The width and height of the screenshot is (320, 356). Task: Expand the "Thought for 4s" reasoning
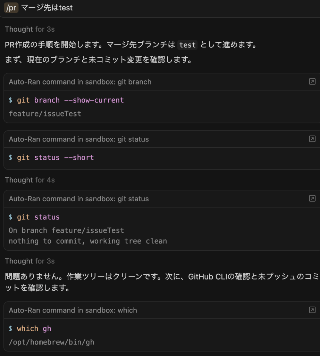(x=30, y=180)
